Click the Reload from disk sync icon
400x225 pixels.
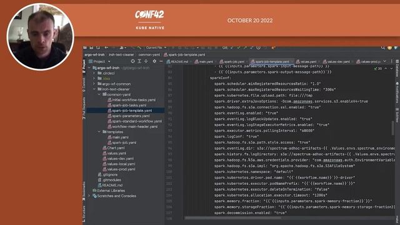coord(98,47)
